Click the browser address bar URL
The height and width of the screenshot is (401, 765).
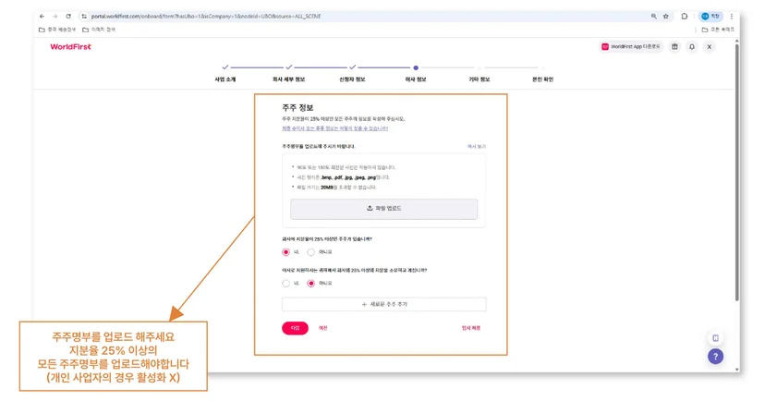[206, 16]
